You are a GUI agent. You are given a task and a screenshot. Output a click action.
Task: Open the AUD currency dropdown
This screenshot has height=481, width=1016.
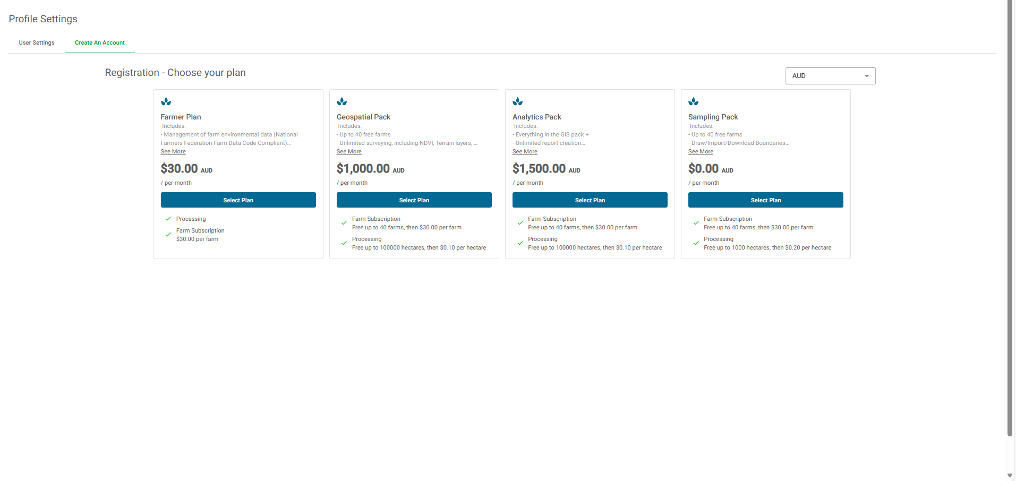[830, 76]
